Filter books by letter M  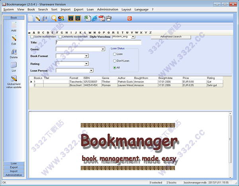[90, 33]
